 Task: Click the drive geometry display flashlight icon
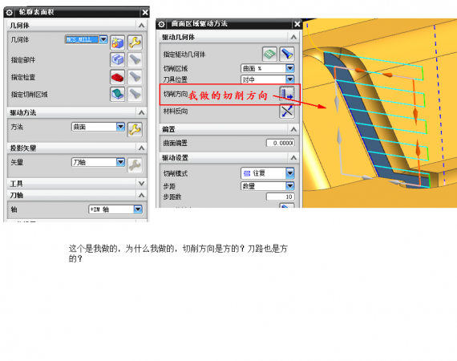[x=287, y=54]
